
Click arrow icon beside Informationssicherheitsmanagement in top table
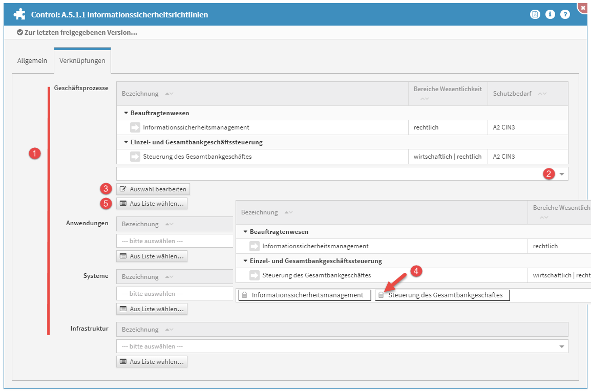tap(135, 127)
